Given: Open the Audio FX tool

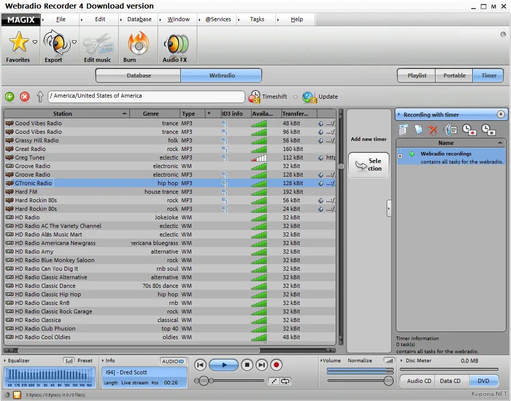Looking at the screenshot, I should 176,44.
